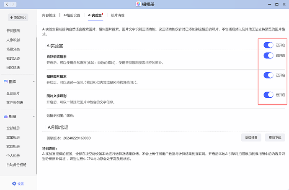Open 智能搜图 in sidebar
Viewport: 289px width, 190px height.
click(13, 31)
